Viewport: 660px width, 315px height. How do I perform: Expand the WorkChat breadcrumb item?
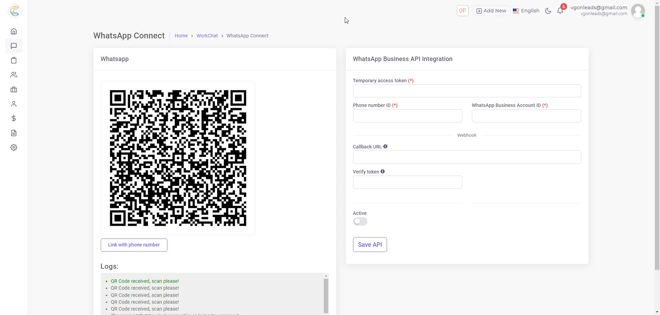coord(207,36)
